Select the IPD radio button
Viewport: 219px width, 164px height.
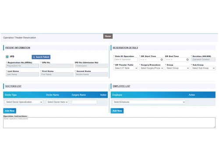pos(7,56)
